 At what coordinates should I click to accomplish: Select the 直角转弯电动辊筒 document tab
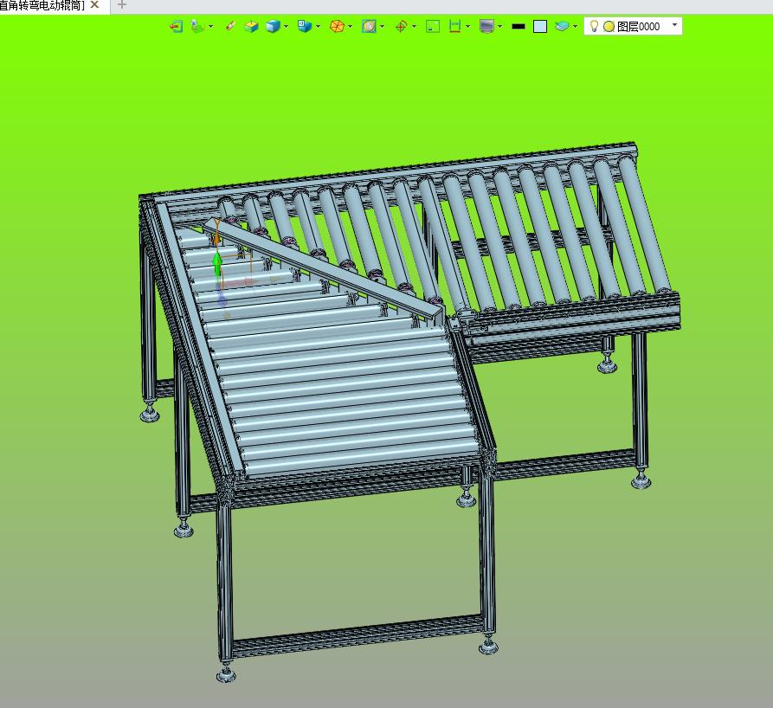pyautogui.click(x=42, y=5)
